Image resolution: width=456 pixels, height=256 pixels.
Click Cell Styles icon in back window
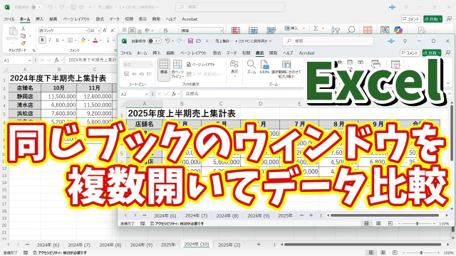(271, 30)
